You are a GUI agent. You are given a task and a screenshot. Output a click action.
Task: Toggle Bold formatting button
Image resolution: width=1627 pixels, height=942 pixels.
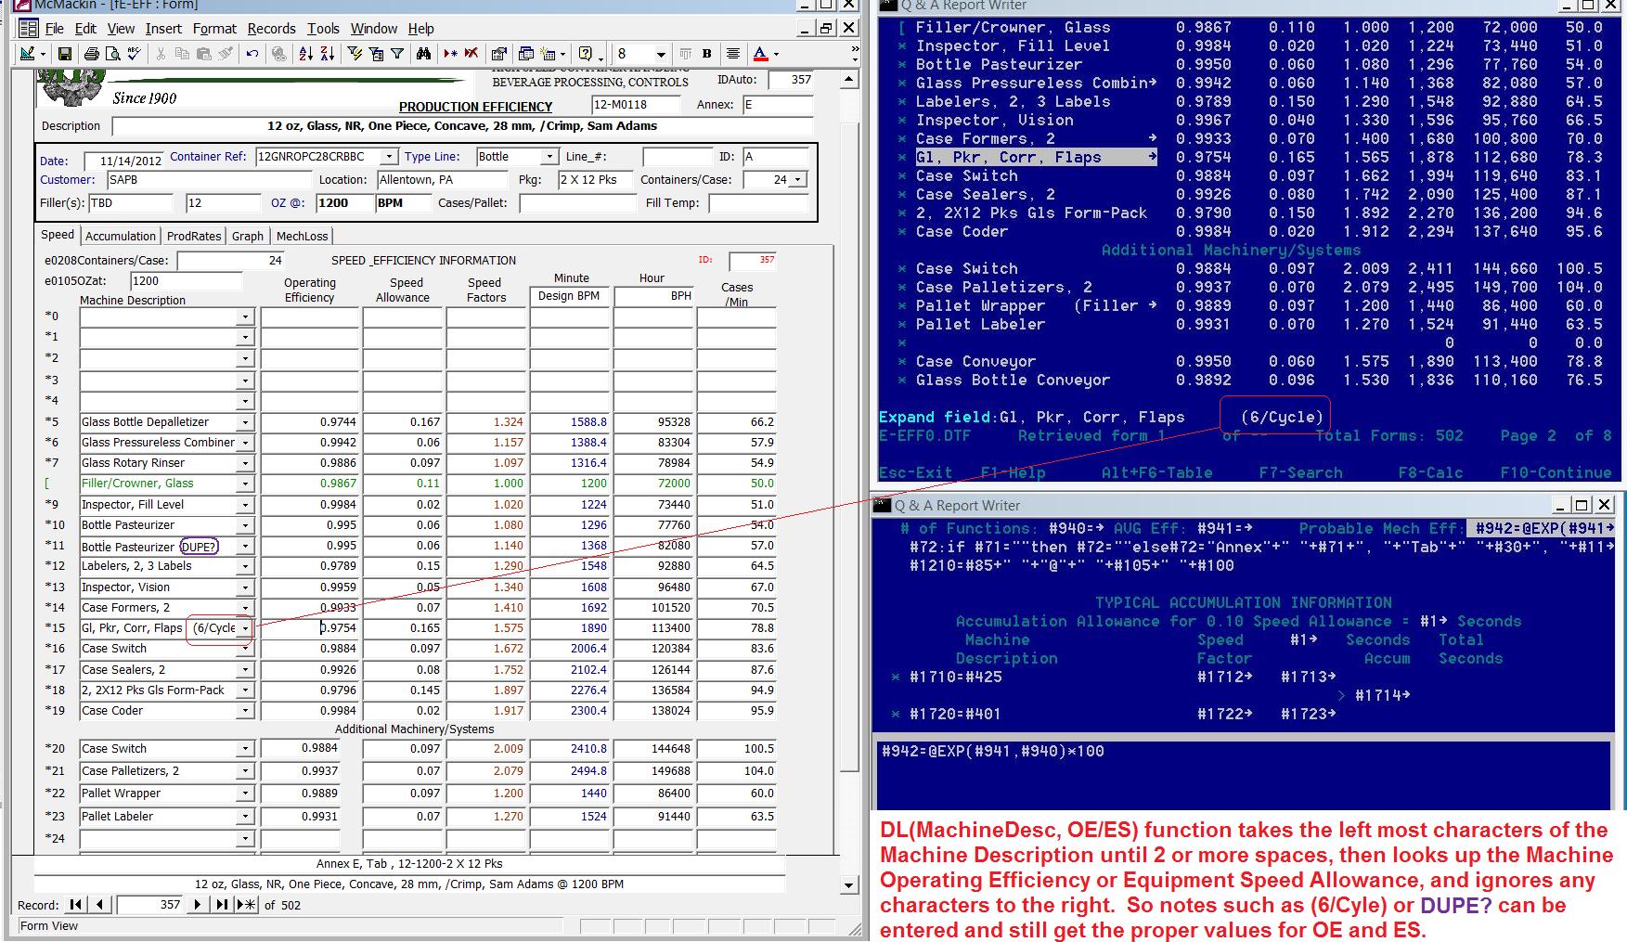tap(707, 54)
